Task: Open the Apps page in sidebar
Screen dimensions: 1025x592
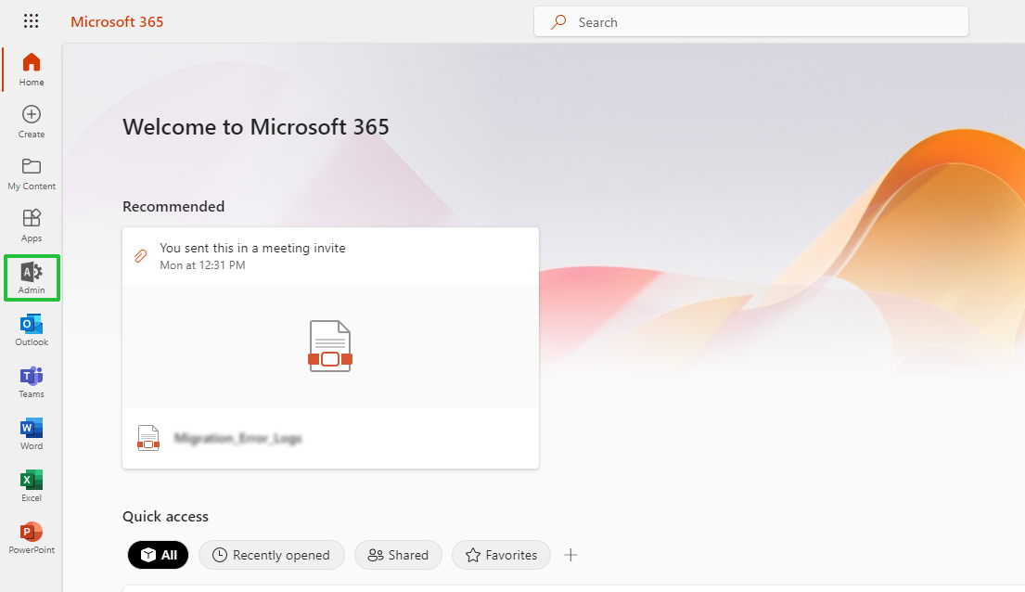Action: (32, 225)
